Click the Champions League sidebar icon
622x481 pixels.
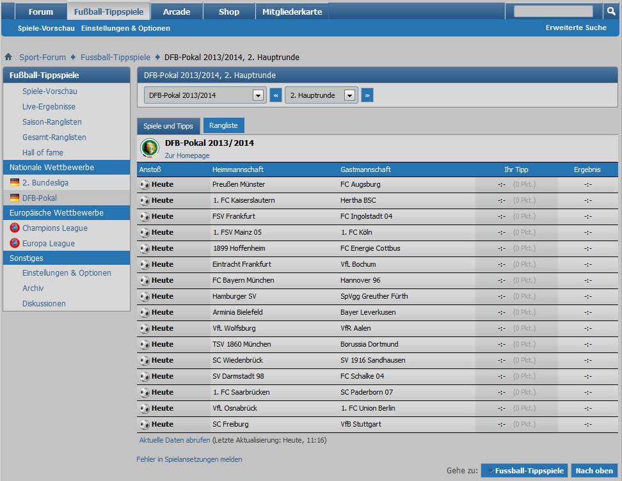pyautogui.click(x=15, y=228)
